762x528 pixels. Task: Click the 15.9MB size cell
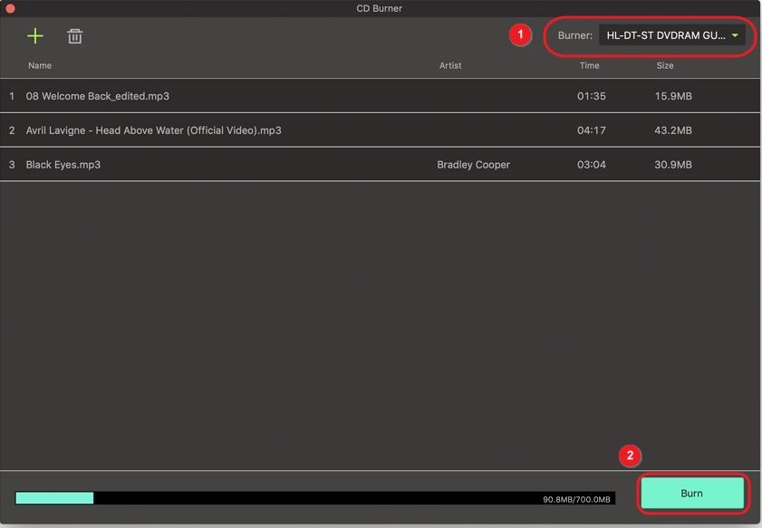point(673,96)
